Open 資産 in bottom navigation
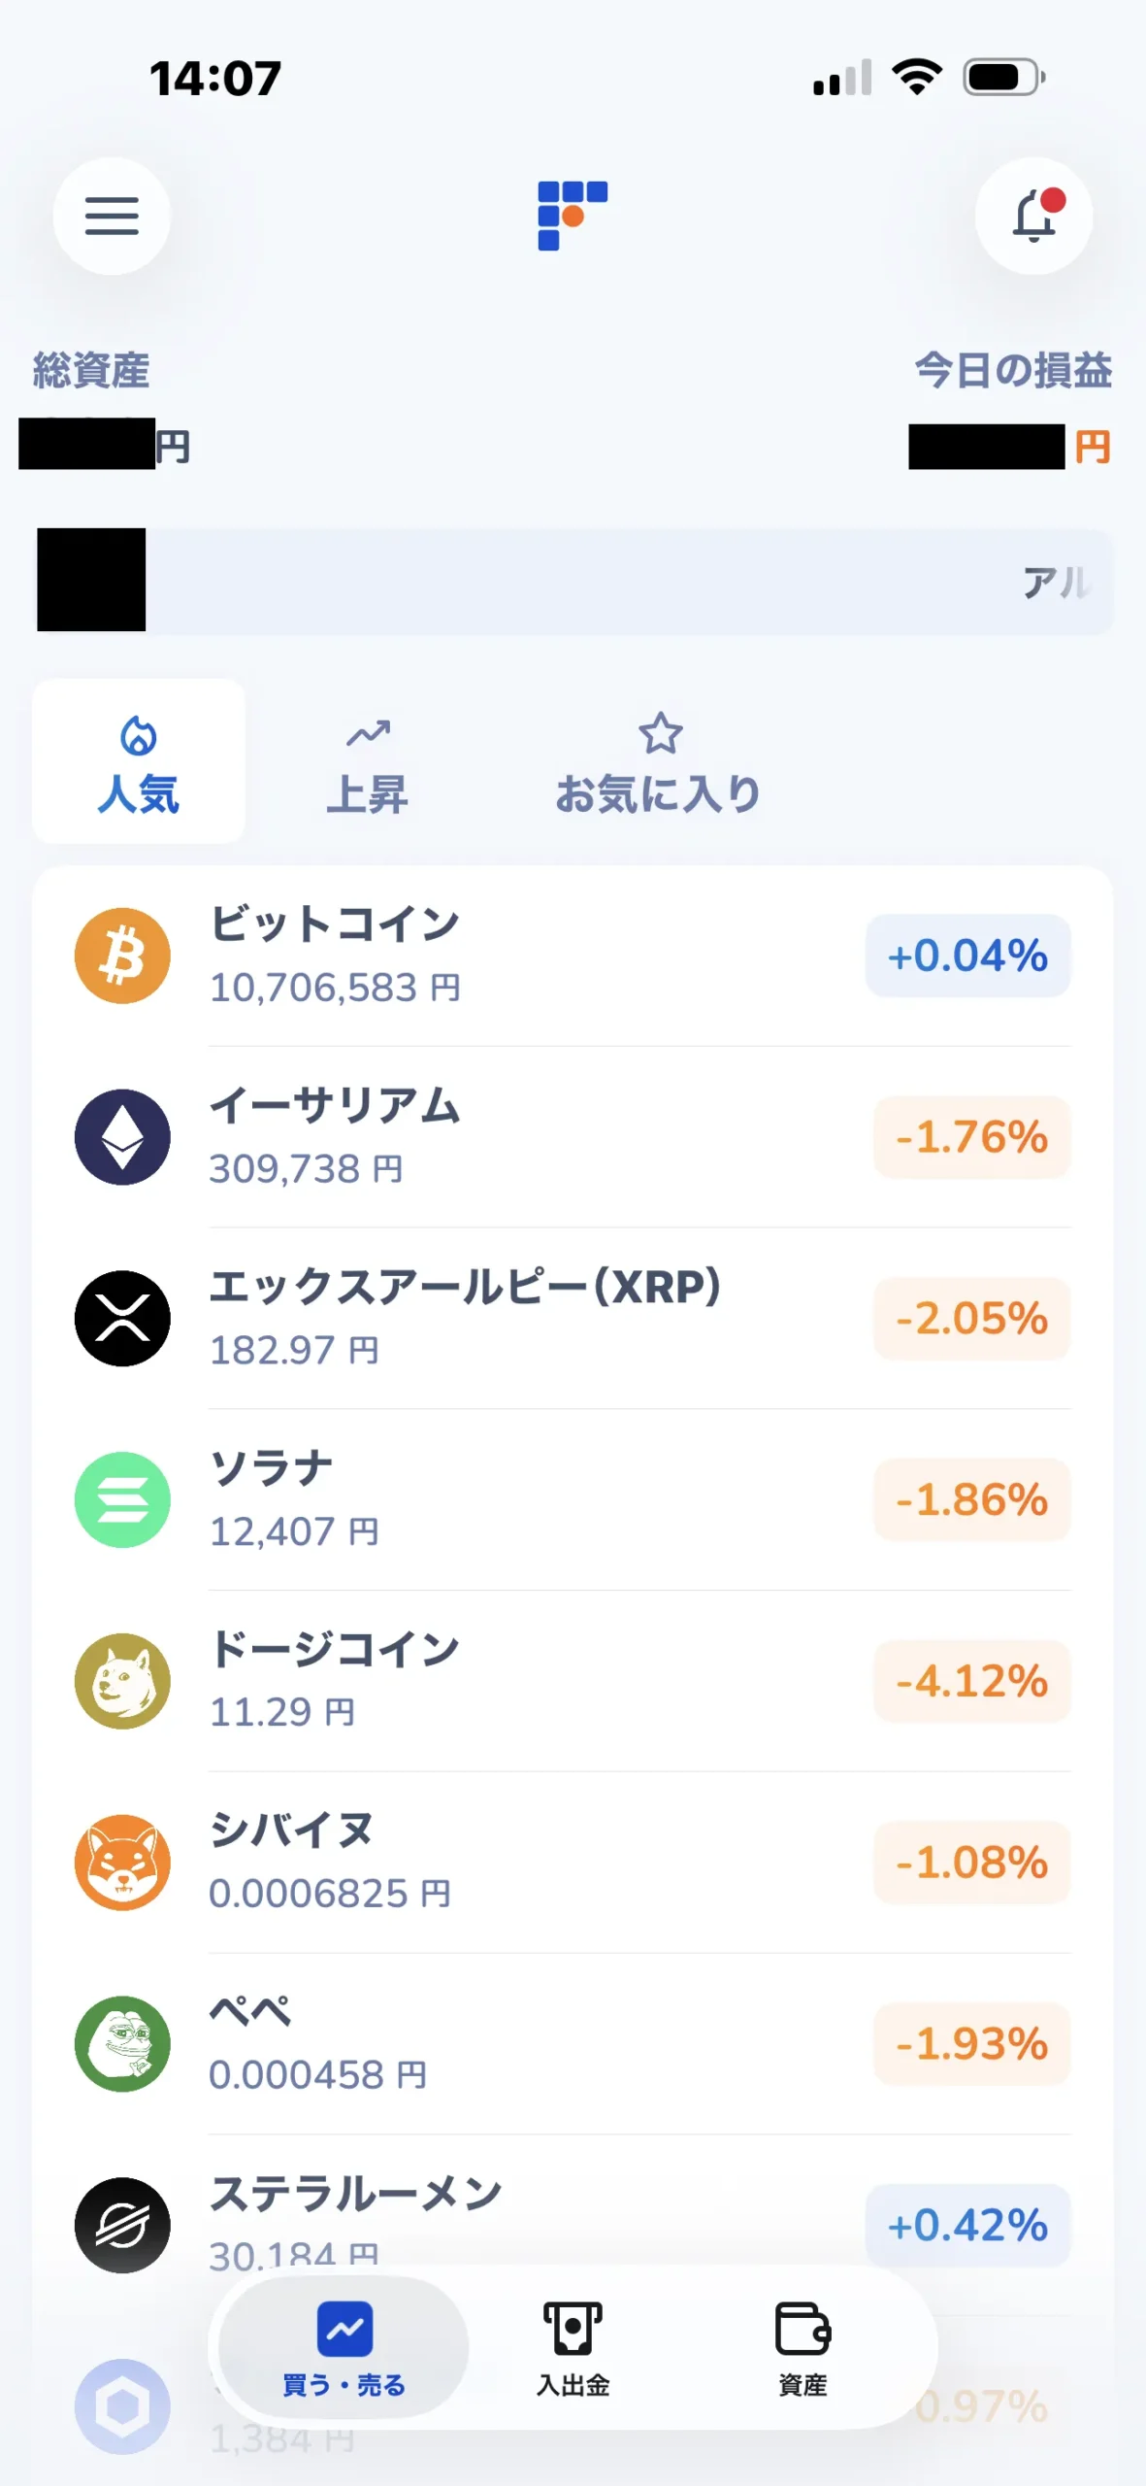 click(802, 2348)
